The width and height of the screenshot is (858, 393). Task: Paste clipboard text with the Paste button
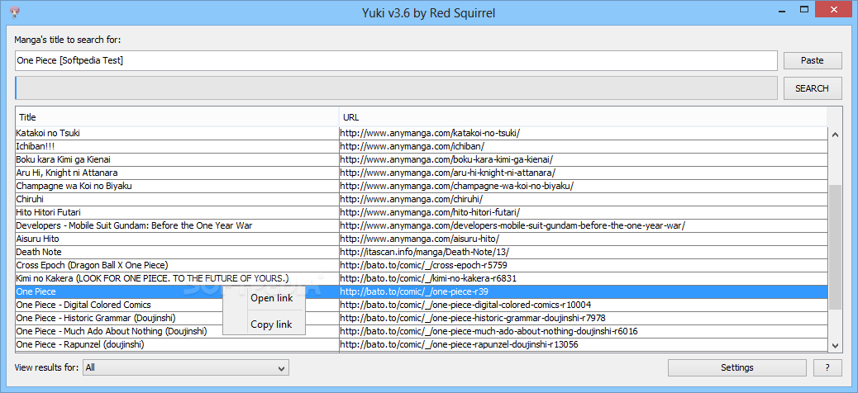point(812,60)
